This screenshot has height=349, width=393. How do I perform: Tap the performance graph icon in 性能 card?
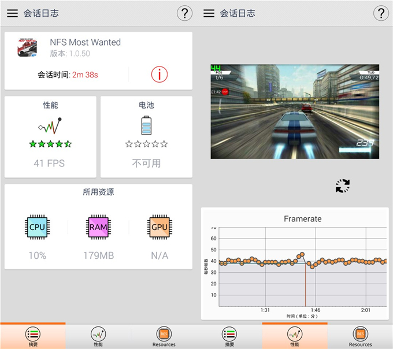pyautogui.click(x=50, y=125)
